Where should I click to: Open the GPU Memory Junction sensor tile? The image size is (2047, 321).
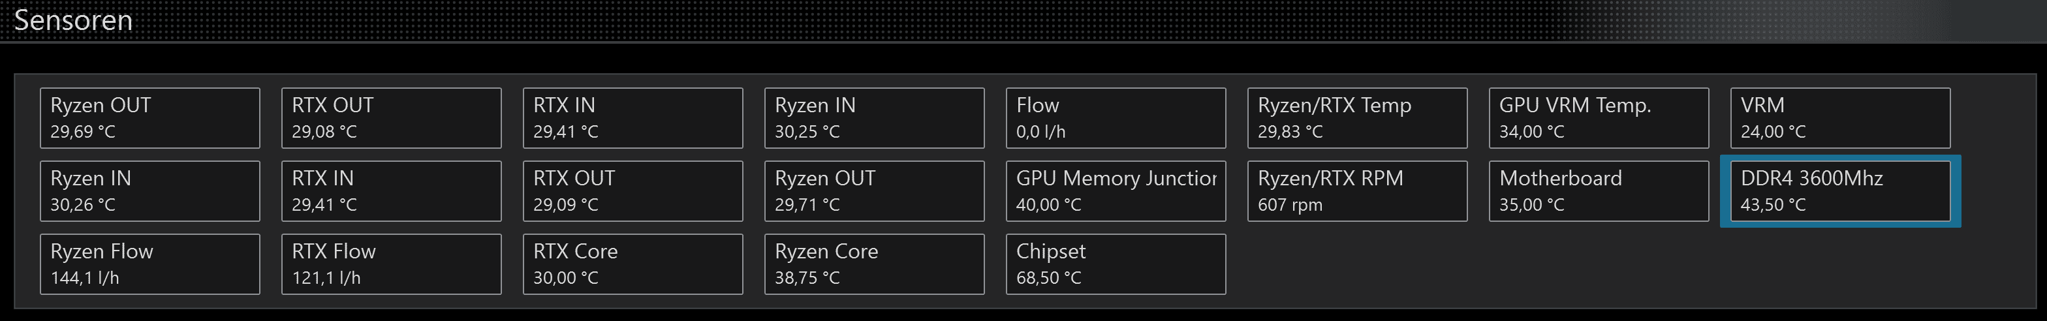point(1116,191)
